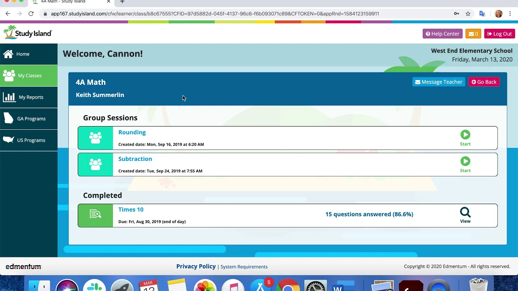View site lock information icon
Screen dimensions: 518x291
coord(45,14)
